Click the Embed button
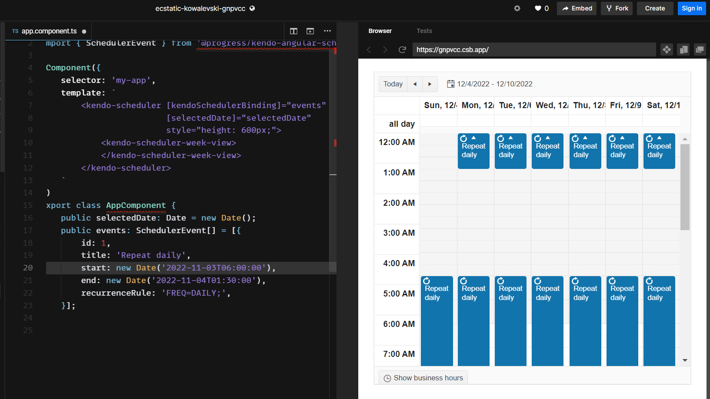The width and height of the screenshot is (710, 399). coord(577,8)
